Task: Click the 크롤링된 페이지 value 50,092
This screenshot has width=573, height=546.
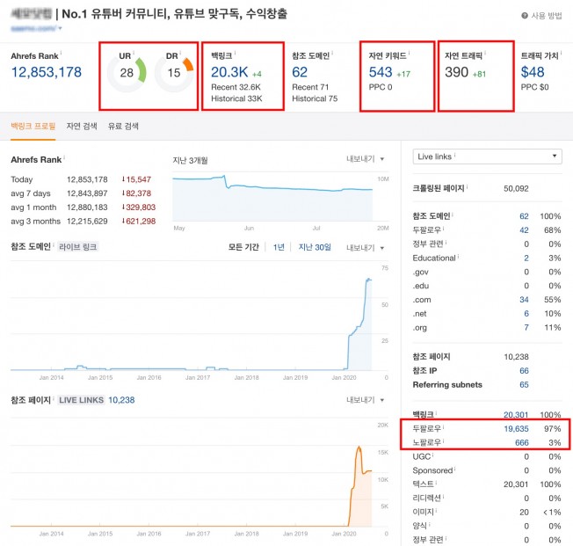Action: click(516, 188)
